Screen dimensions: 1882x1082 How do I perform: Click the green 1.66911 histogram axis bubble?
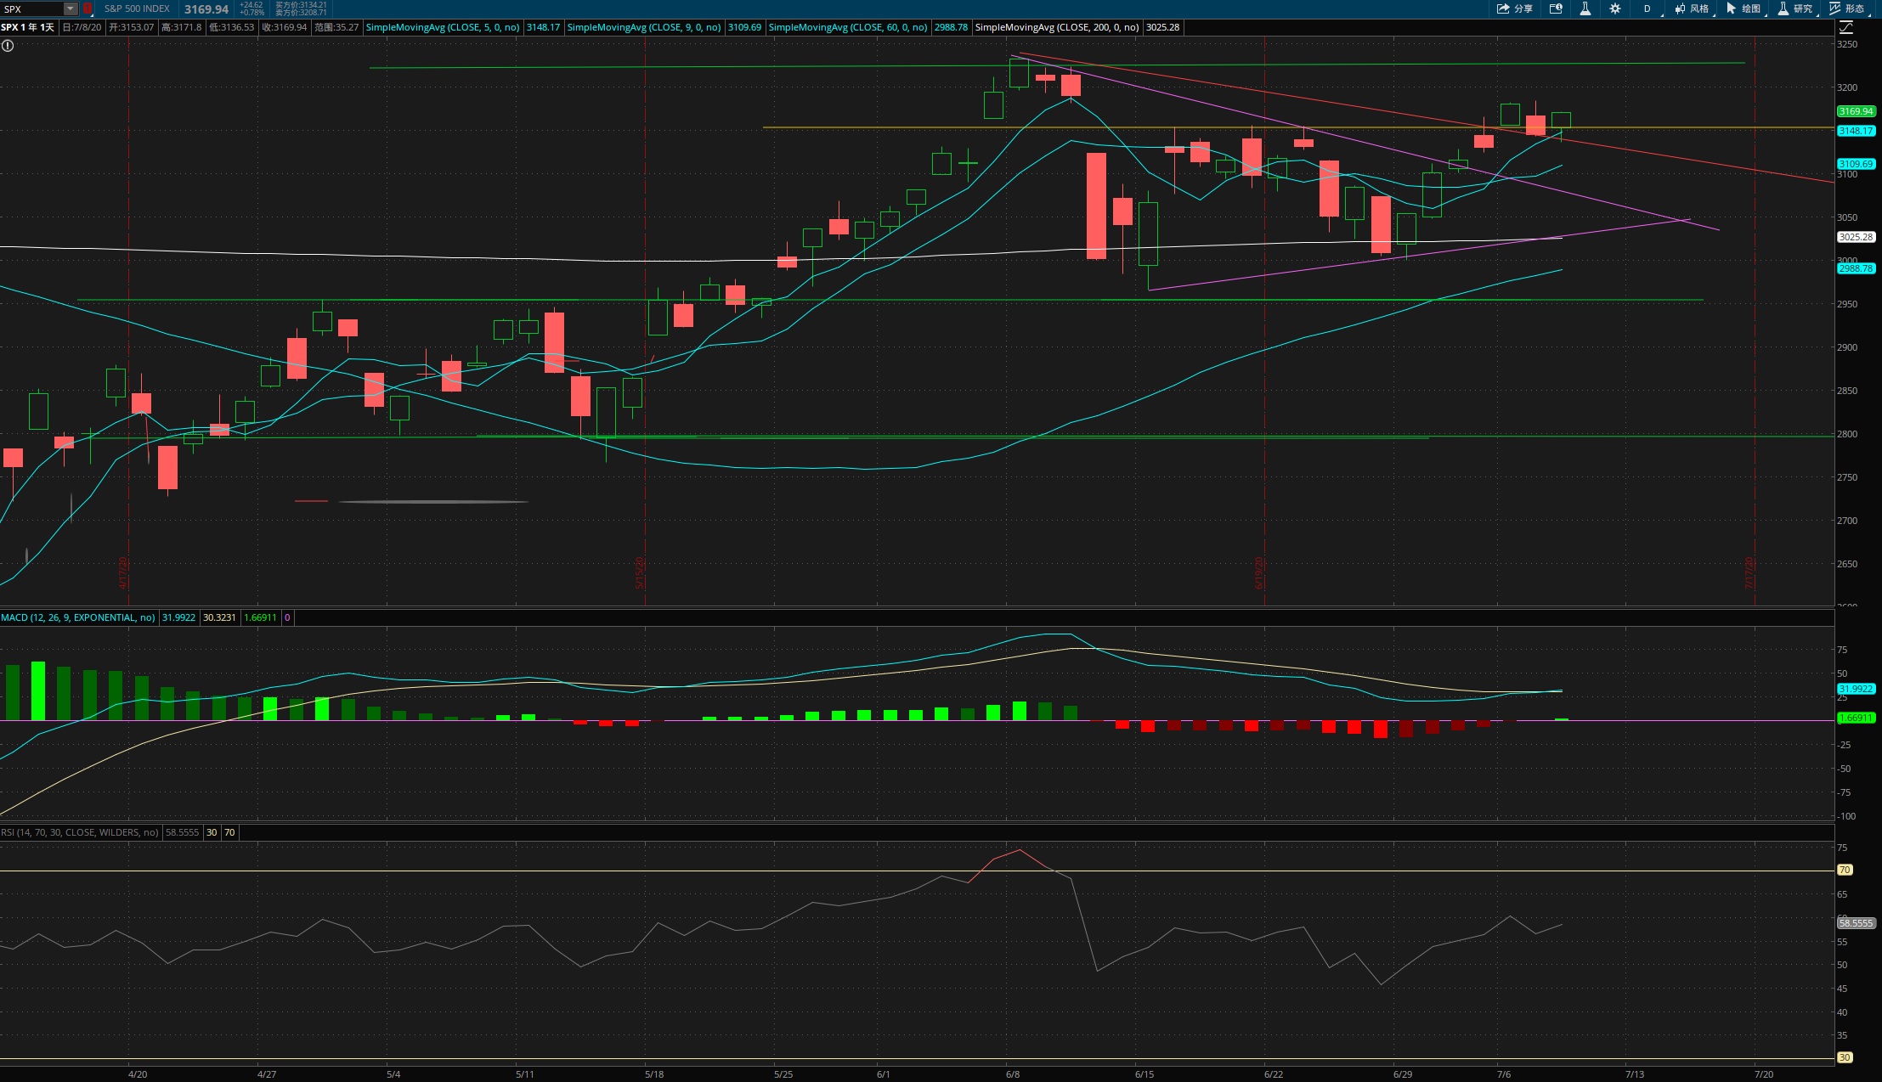pos(1856,718)
